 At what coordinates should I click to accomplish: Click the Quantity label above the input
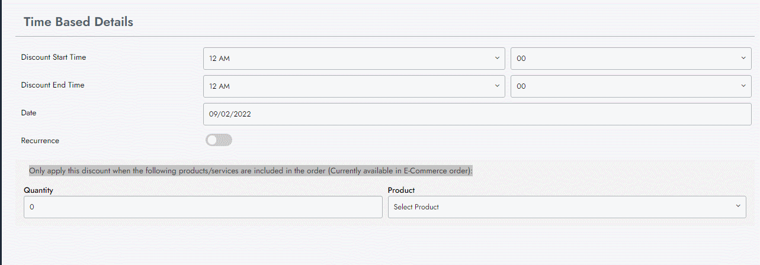tap(39, 190)
